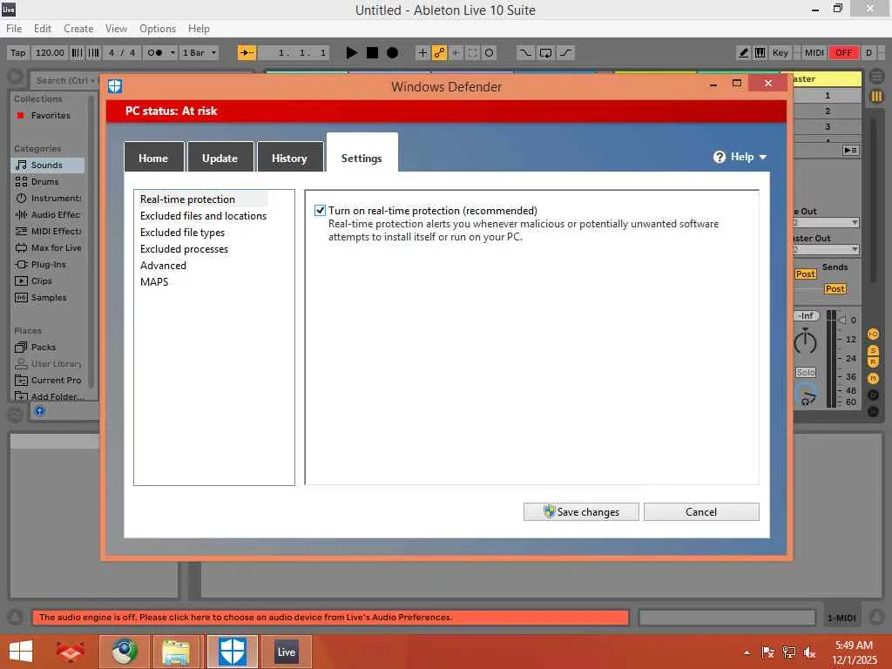Open the File menu in Ableton
This screenshot has width=892, height=669.
tap(14, 29)
